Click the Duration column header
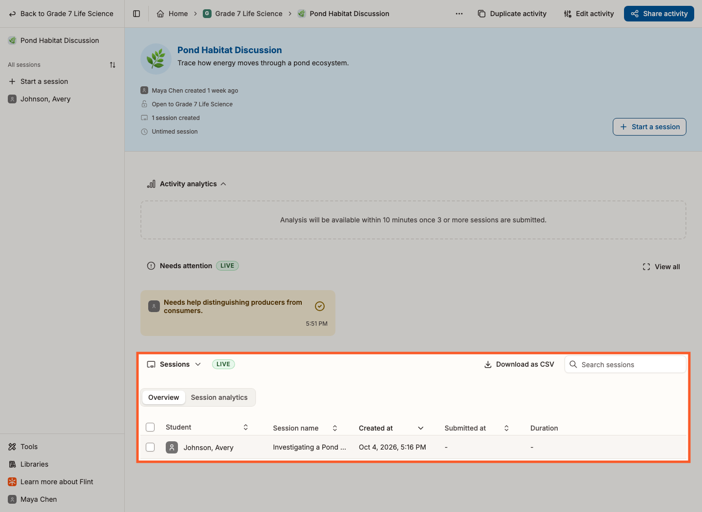The height and width of the screenshot is (512, 702). 544,428
